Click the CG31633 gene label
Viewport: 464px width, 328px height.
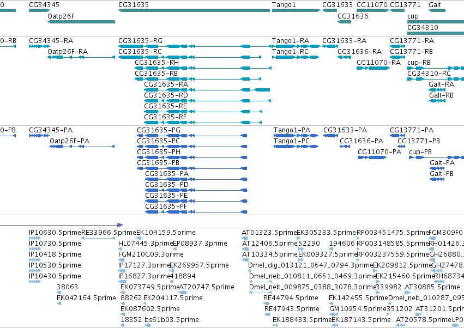pos(338,5)
